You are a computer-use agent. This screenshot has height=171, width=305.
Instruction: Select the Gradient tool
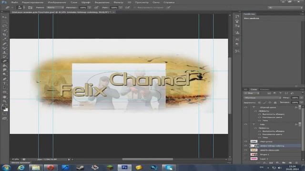tap(4, 66)
